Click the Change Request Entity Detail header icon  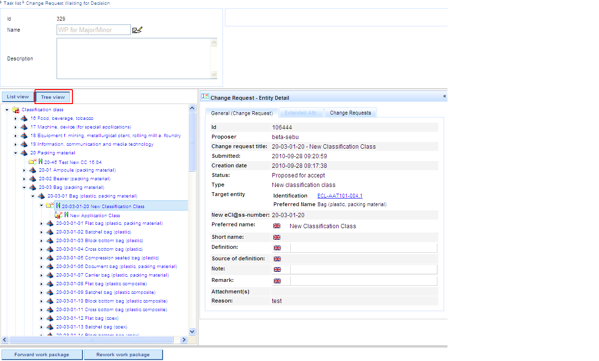click(205, 97)
